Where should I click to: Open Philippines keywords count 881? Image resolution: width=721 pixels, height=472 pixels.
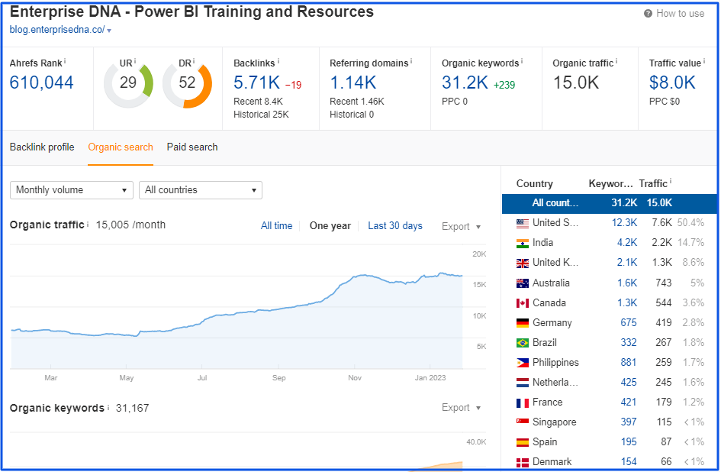pos(629,363)
